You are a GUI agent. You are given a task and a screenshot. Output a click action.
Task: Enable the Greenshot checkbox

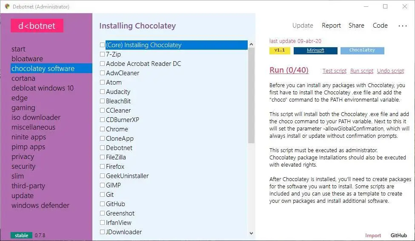tap(102, 213)
